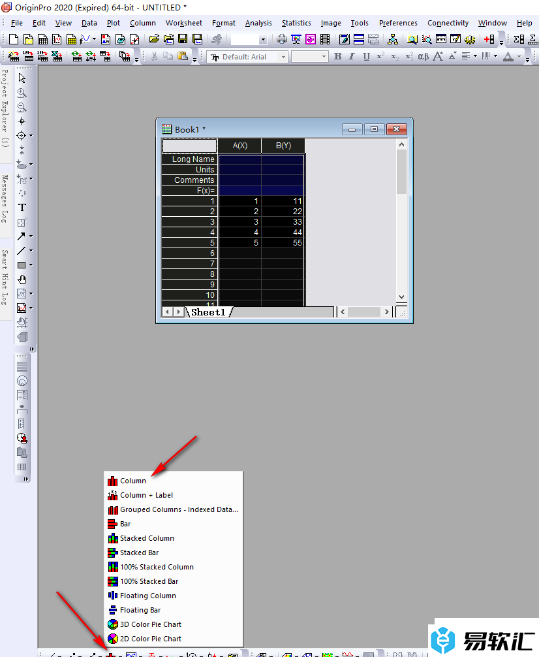
Task: Create a new workbook from toolbar
Action: (x=42, y=39)
